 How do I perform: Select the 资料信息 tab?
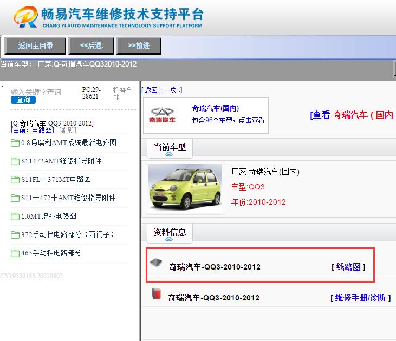coord(170,233)
